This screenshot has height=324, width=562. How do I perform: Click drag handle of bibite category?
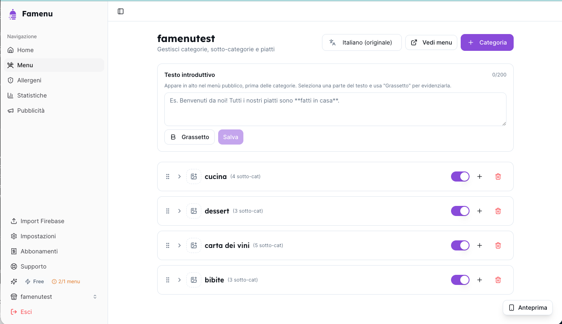click(x=168, y=280)
